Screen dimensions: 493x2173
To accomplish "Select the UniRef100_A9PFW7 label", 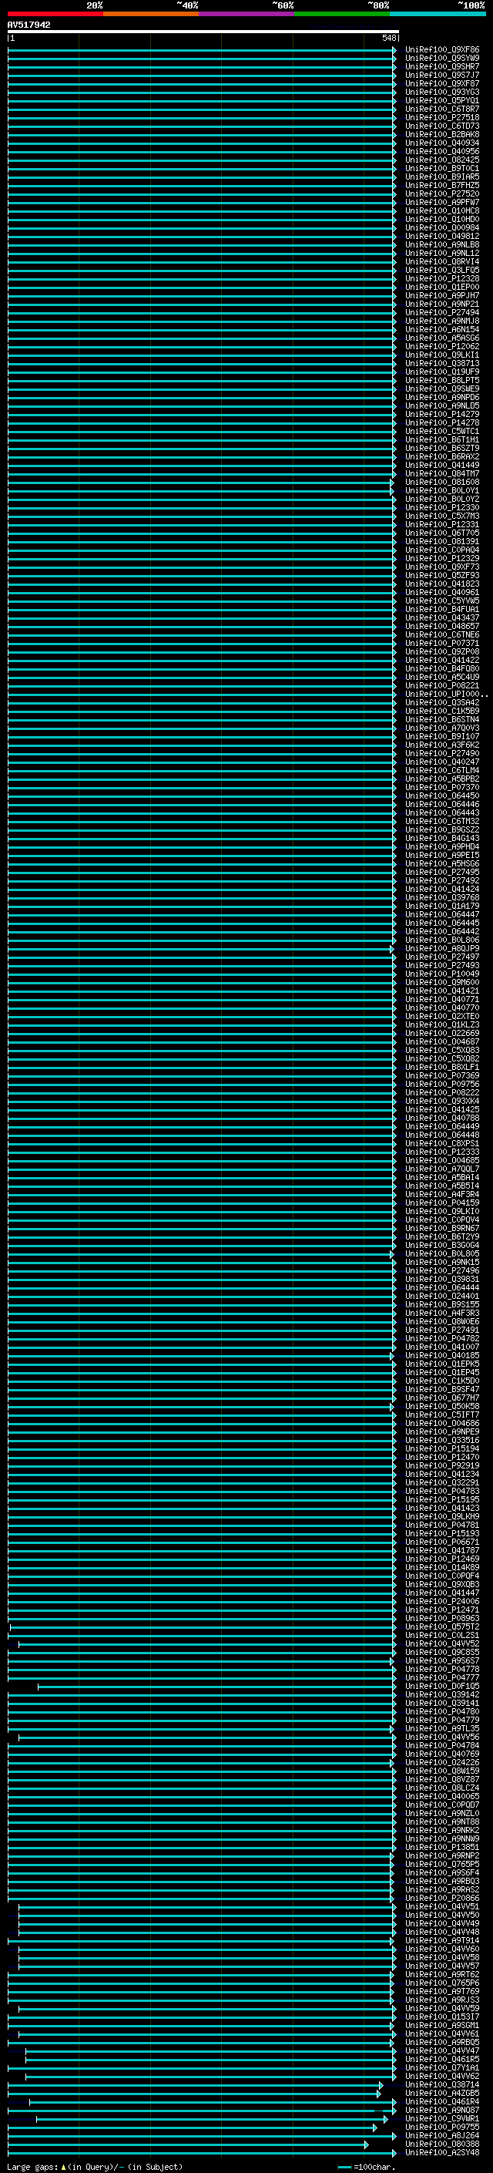I will [x=442, y=202].
